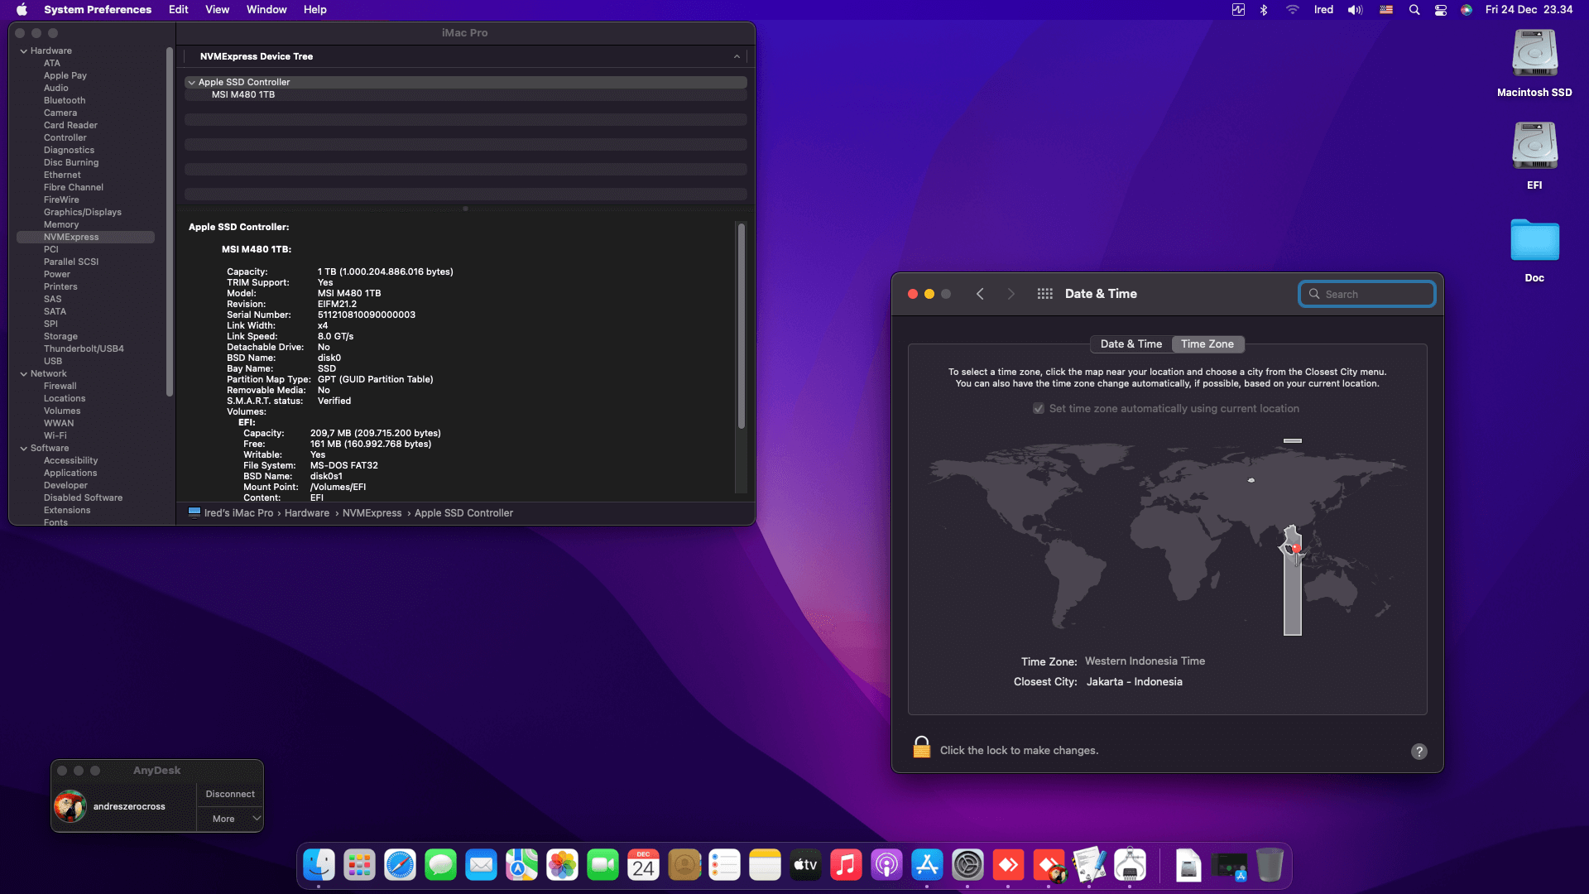Open Contacts app in the dock
The height and width of the screenshot is (894, 1589).
[684, 865]
